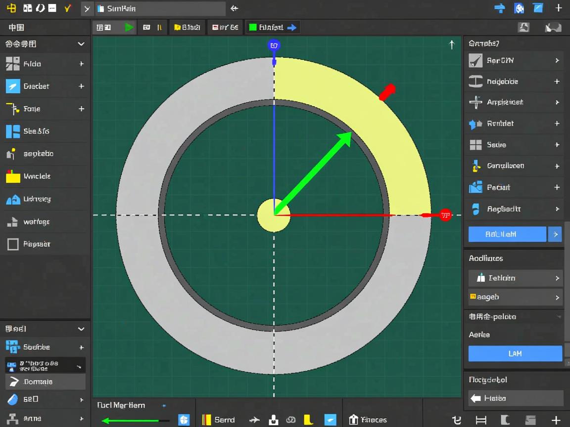Click the blue LAM button
This screenshot has width=570, height=427.
point(515,353)
